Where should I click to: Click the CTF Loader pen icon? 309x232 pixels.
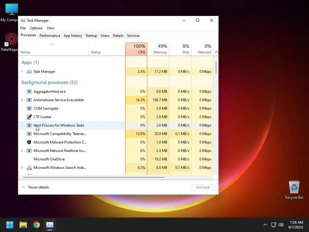29,117
